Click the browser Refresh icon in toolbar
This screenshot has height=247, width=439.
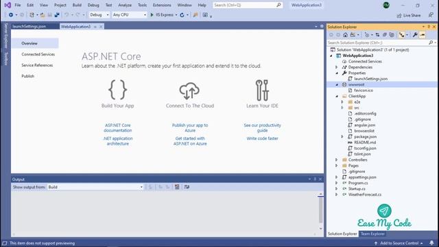(182, 15)
